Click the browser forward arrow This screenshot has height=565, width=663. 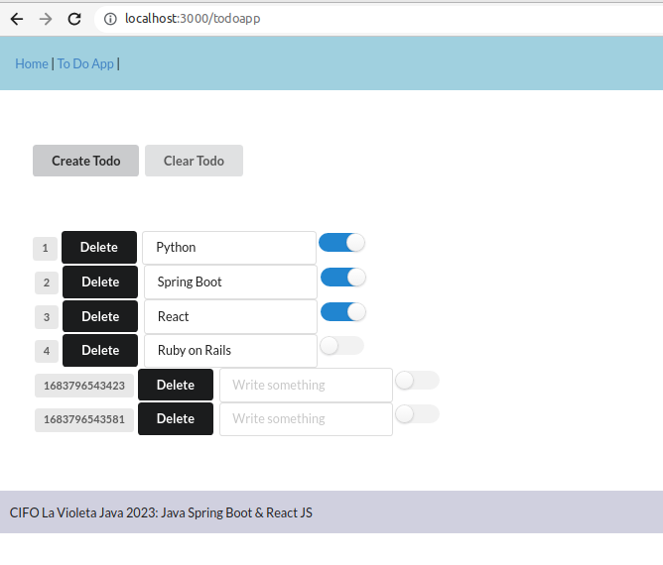[x=46, y=19]
